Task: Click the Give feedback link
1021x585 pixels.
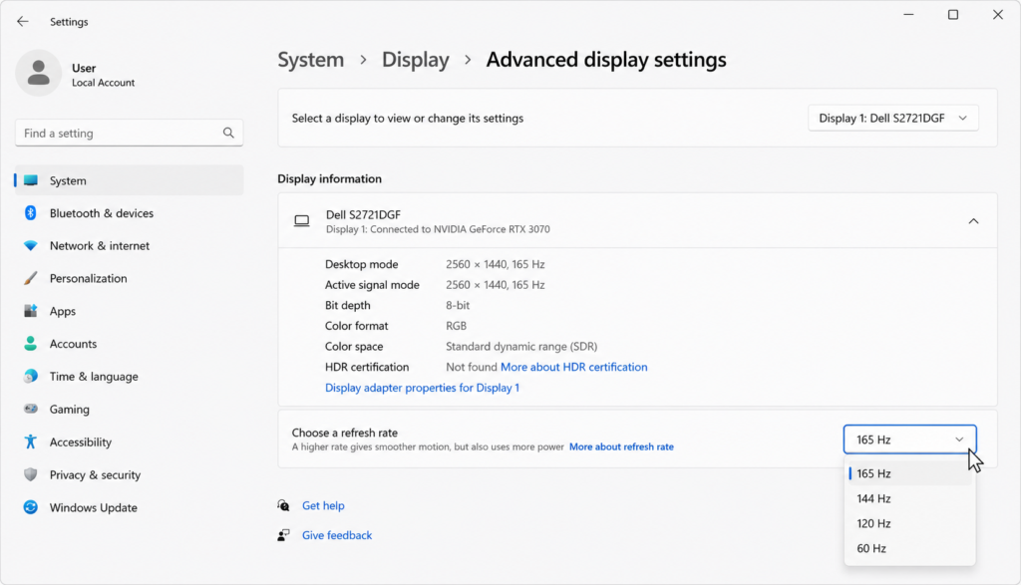Action: [x=337, y=535]
